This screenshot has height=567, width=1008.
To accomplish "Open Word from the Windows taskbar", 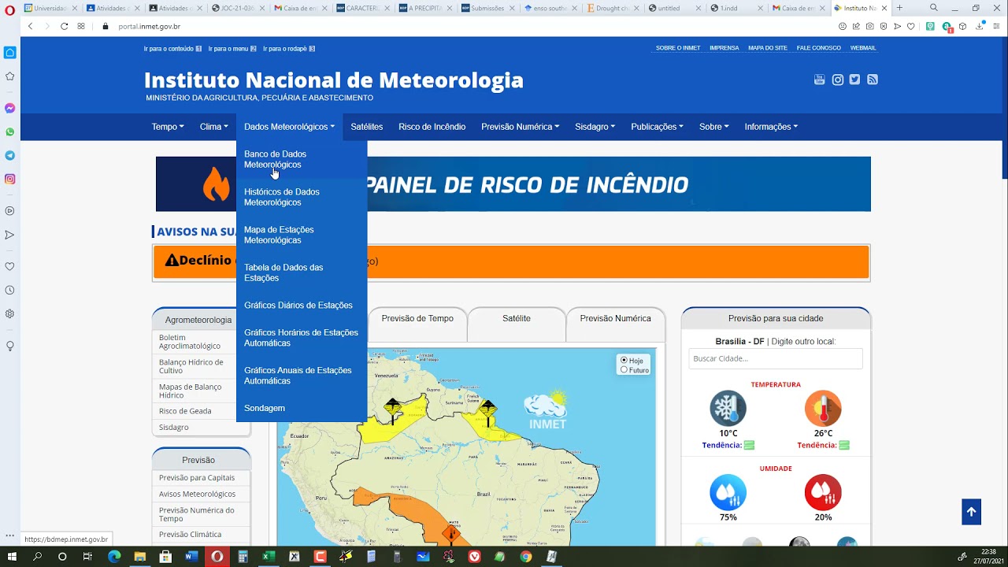I will [191, 557].
